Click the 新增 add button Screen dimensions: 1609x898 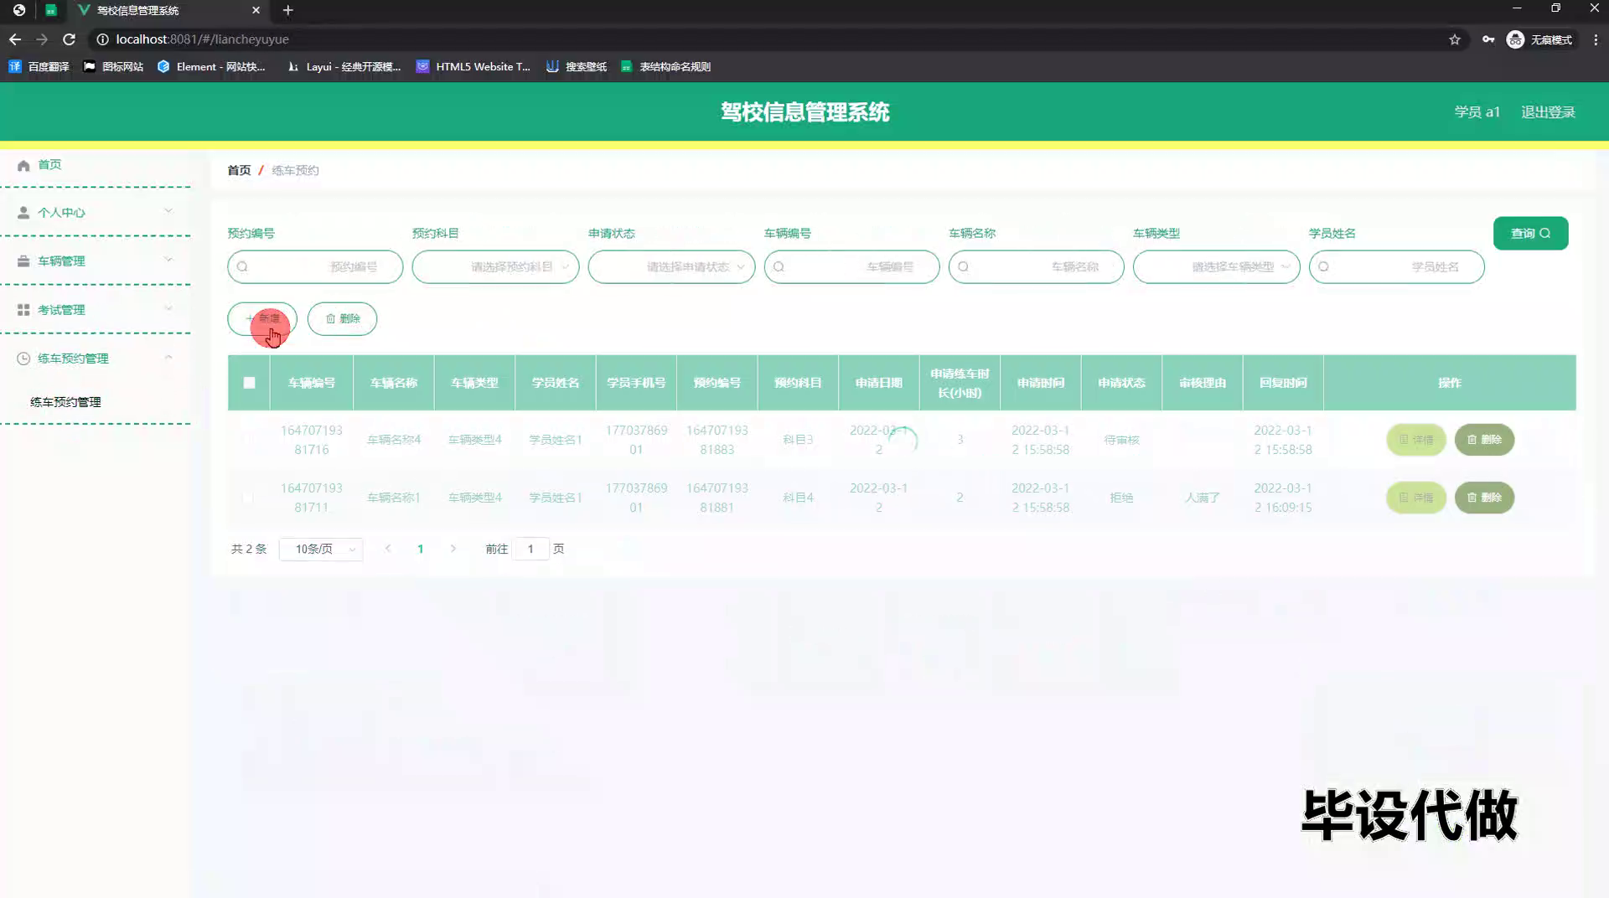(x=262, y=318)
